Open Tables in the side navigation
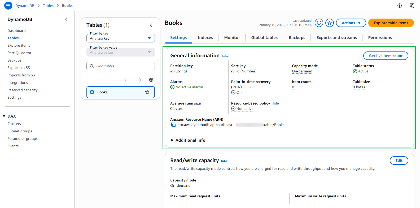420x208 pixels. click(x=13, y=38)
